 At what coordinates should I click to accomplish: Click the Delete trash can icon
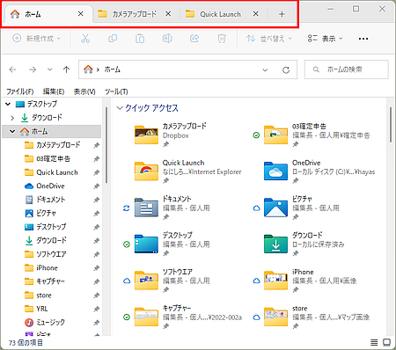(x=222, y=39)
